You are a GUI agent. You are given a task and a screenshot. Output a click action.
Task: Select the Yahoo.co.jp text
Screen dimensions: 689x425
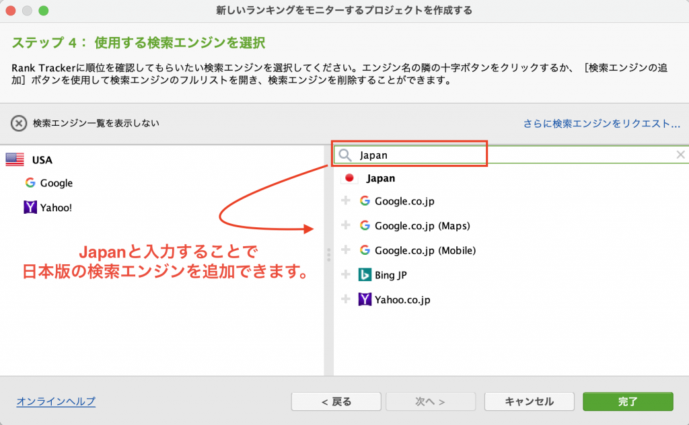pyautogui.click(x=402, y=300)
